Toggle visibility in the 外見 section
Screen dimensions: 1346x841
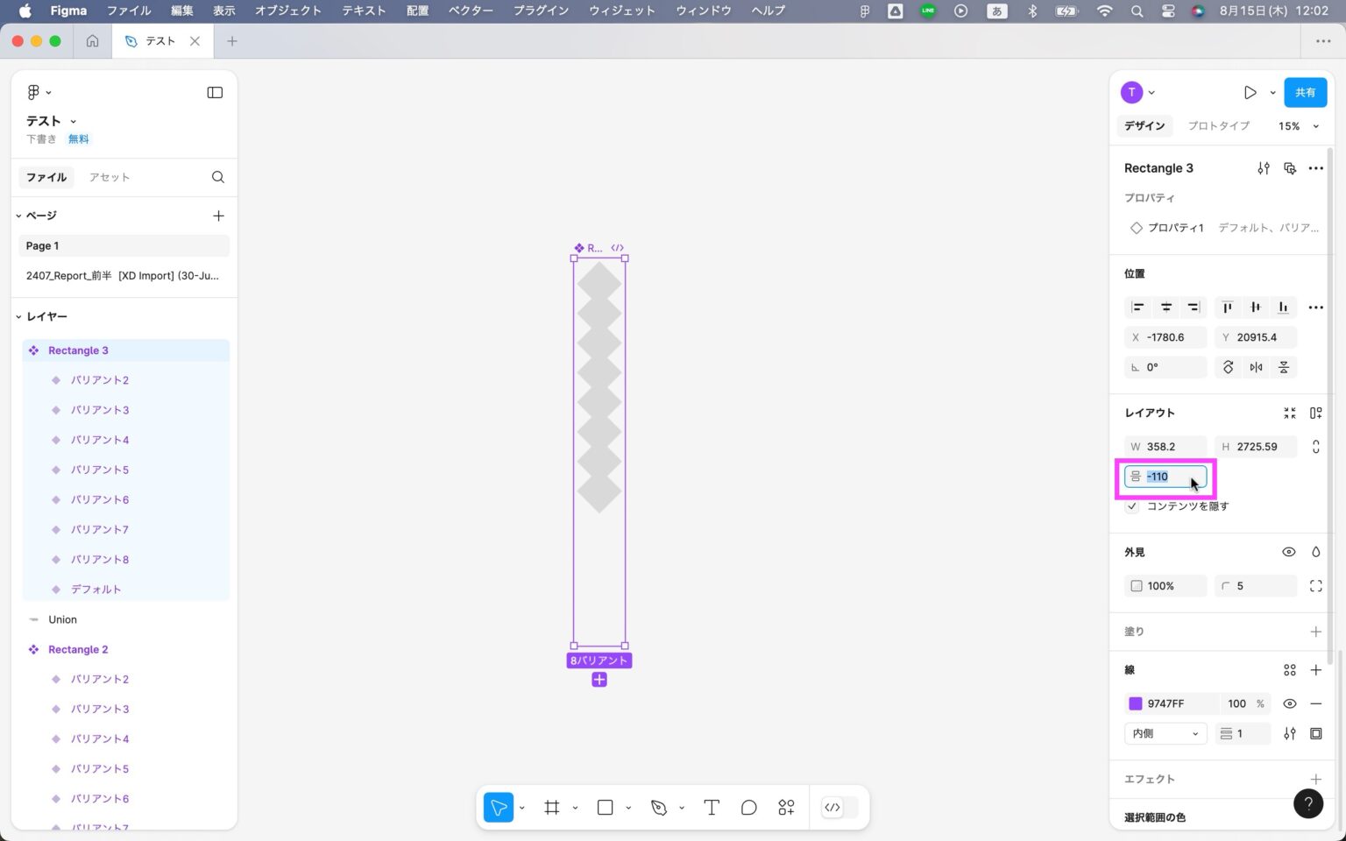1288,551
